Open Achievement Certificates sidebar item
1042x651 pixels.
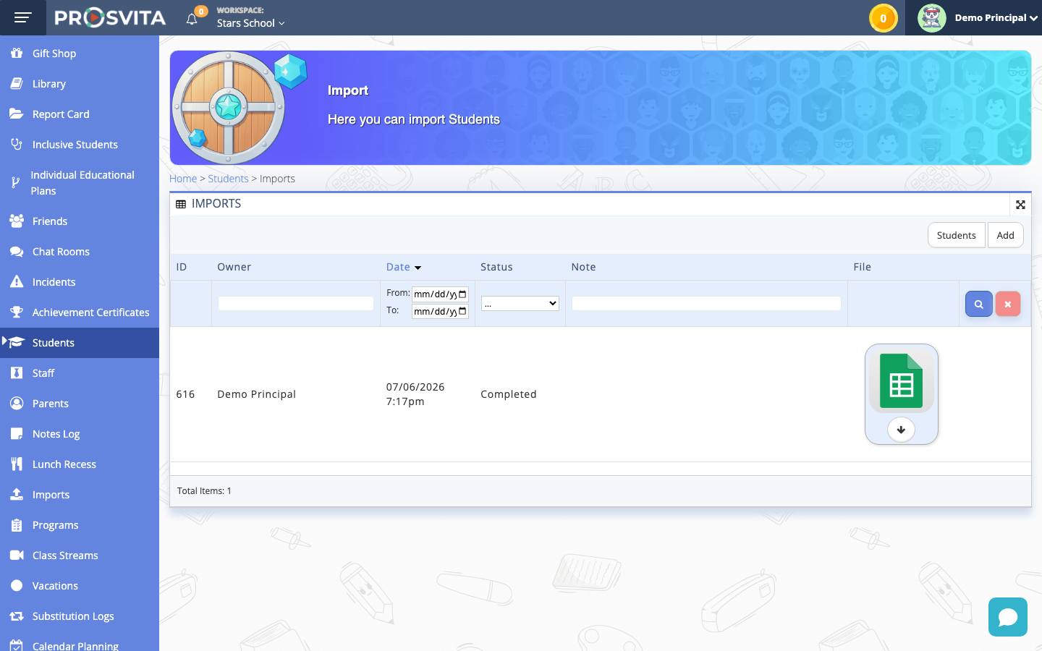pos(80,312)
